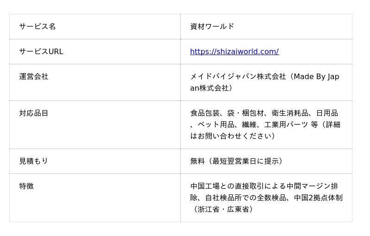Select the 特徴 label cell

26,186
